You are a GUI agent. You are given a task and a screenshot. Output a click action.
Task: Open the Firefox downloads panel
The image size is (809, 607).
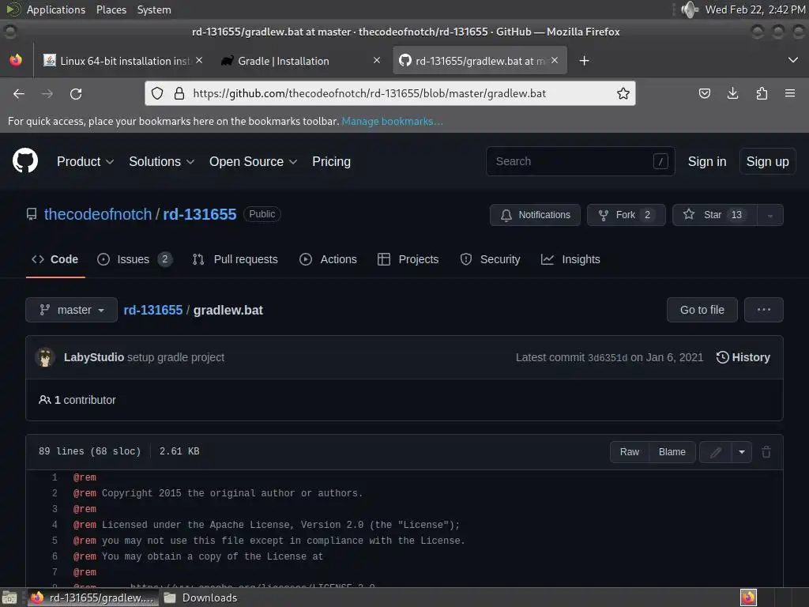[732, 93]
